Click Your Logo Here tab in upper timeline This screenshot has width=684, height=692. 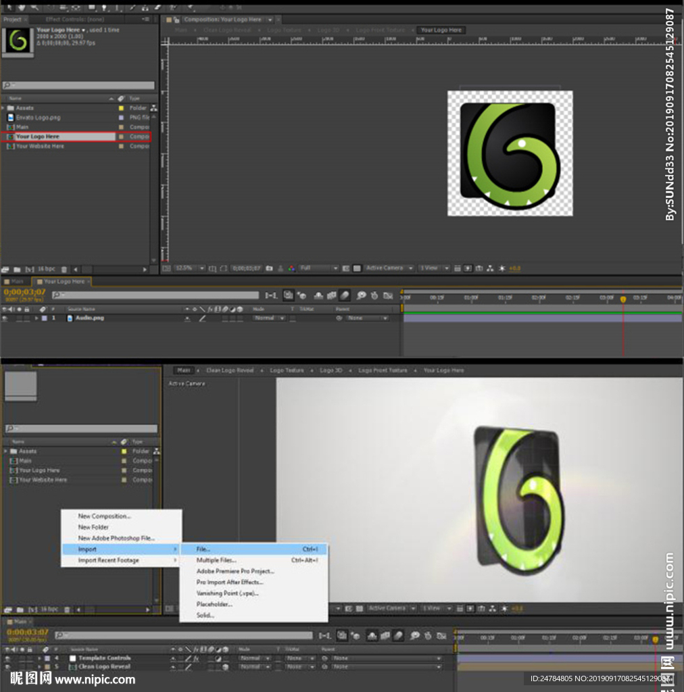point(62,282)
